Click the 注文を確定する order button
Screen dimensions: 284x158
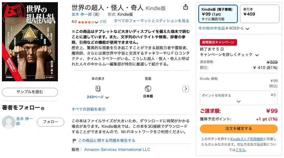(239, 129)
